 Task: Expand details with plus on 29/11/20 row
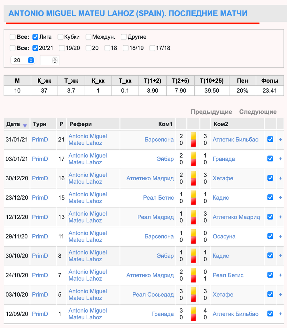[x=280, y=236]
